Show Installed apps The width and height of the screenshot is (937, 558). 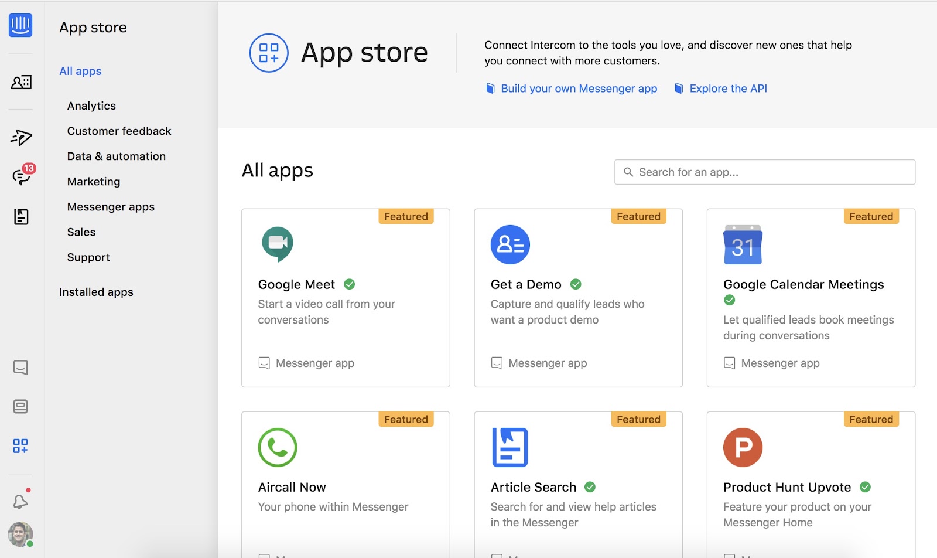[96, 292]
